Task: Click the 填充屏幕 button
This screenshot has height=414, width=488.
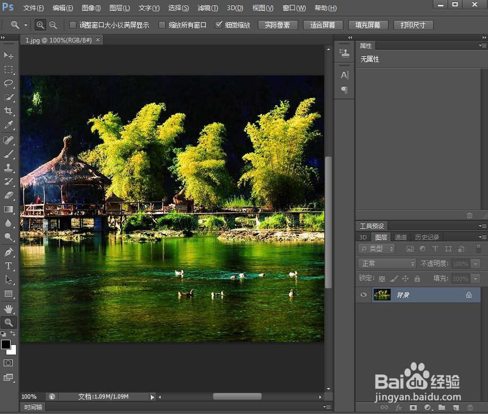Action: 368,25
